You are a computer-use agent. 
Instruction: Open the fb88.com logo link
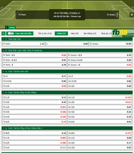pyautogui.click(x=123, y=33)
